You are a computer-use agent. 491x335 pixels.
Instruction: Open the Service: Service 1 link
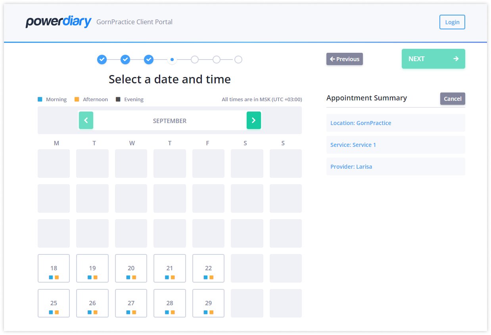point(353,144)
